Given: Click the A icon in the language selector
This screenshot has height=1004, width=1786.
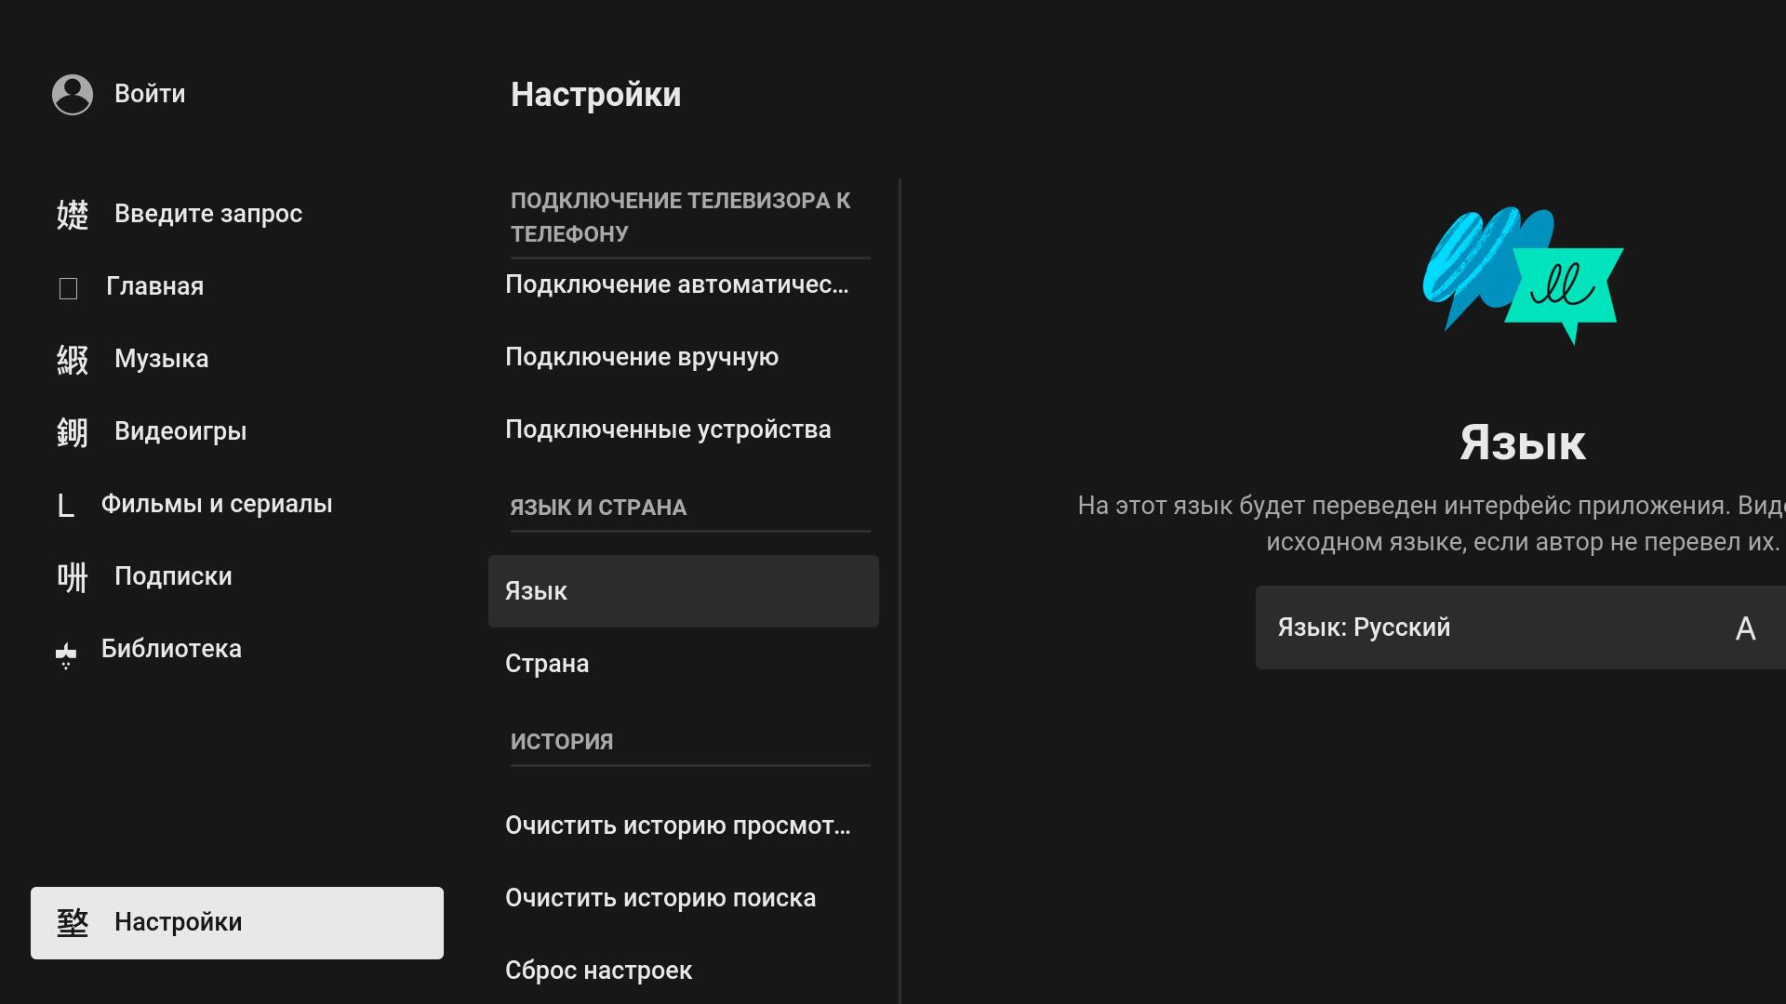Looking at the screenshot, I should [x=1745, y=629].
